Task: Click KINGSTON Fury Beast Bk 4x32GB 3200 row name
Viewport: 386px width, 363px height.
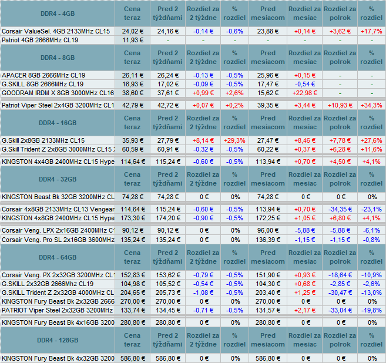Action: click(x=58, y=358)
